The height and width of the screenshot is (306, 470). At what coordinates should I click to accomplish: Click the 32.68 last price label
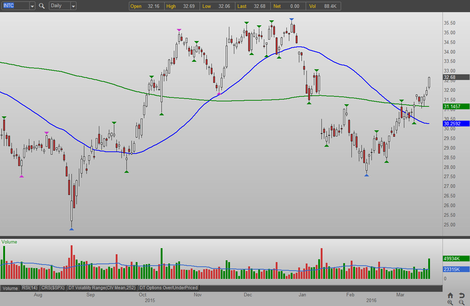[456, 77]
